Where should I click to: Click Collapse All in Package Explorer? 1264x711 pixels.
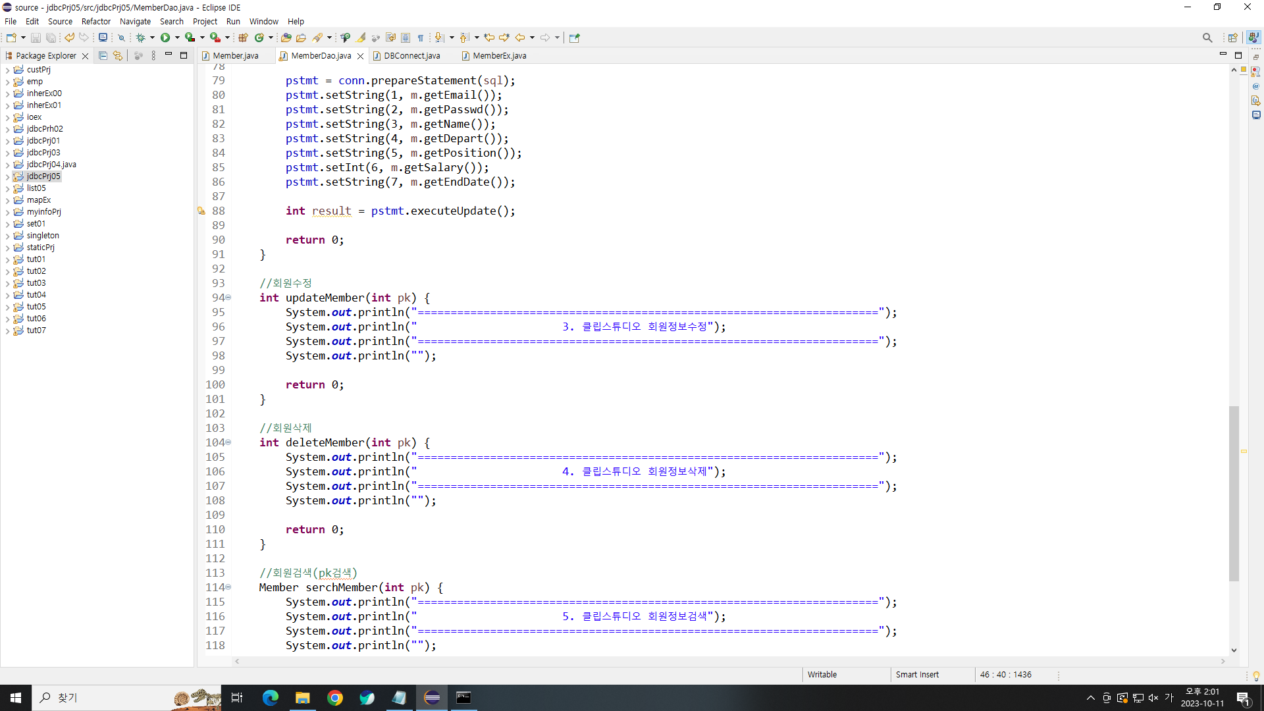point(103,56)
